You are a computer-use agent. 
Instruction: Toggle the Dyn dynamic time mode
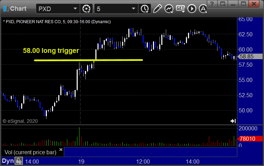pyautogui.click(x=8, y=161)
